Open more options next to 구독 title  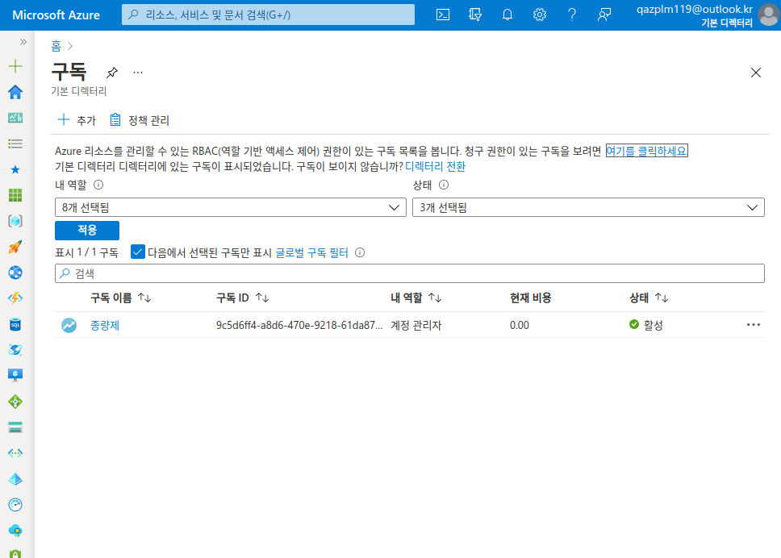(138, 73)
